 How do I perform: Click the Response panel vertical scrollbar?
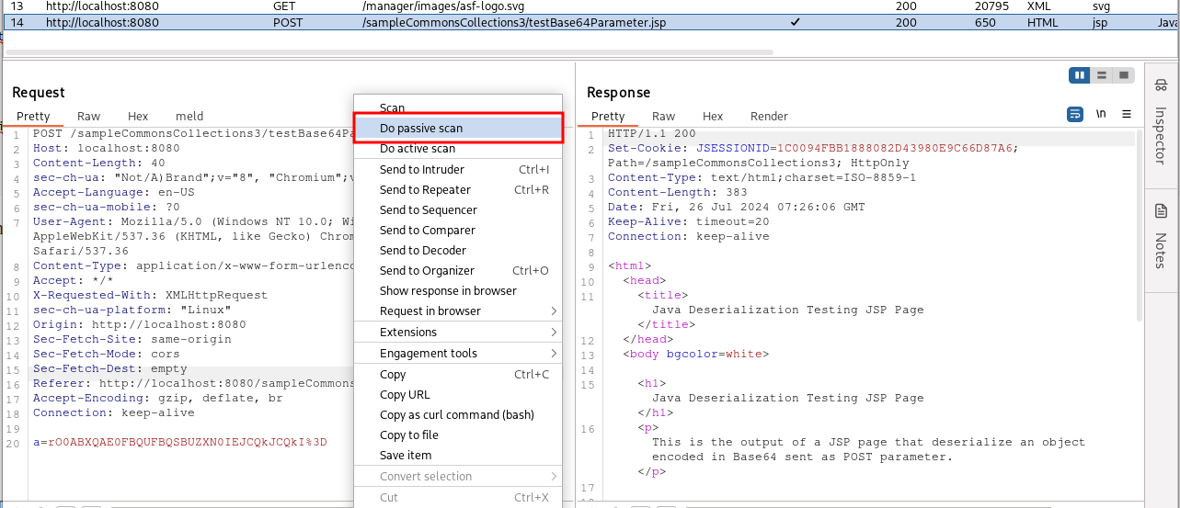pos(1140,230)
